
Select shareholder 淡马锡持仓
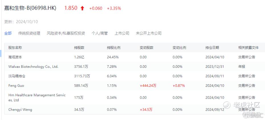(x=17, y=76)
